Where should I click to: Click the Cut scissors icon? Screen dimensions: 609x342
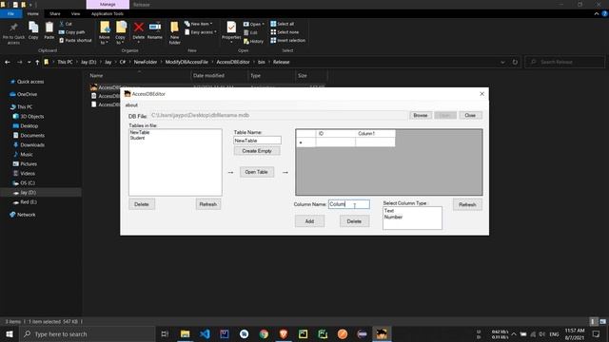pyautogui.click(x=61, y=24)
